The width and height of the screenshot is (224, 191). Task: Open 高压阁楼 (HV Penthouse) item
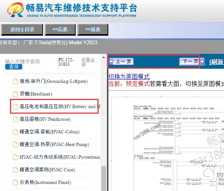pyautogui.click(x=45, y=119)
